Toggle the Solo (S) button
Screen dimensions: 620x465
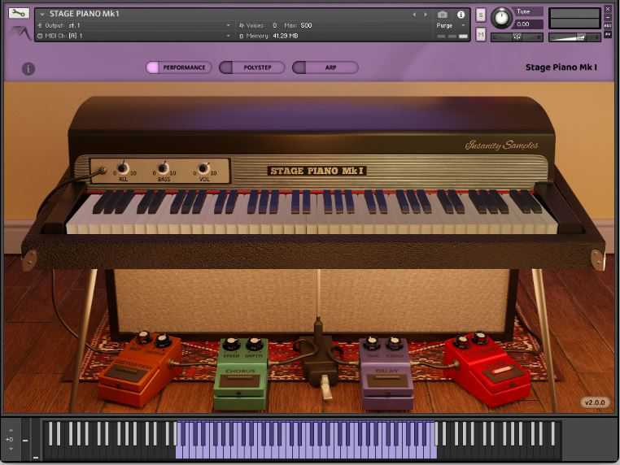click(480, 15)
